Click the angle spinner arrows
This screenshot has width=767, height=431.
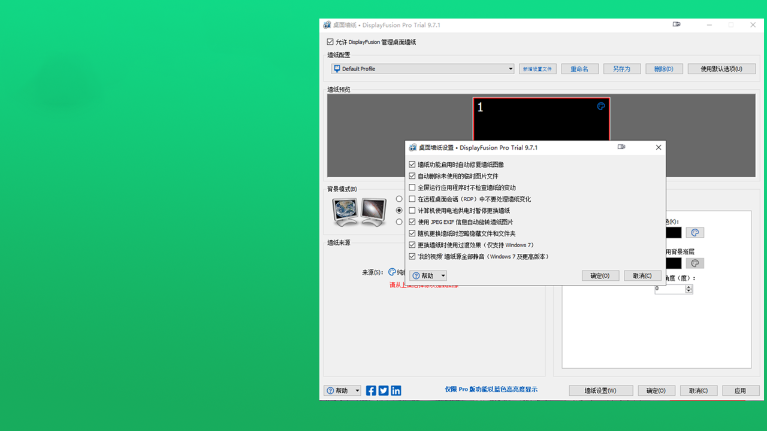689,289
